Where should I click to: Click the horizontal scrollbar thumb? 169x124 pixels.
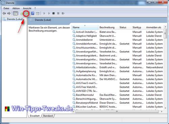pyautogui.click(x=117, y=111)
